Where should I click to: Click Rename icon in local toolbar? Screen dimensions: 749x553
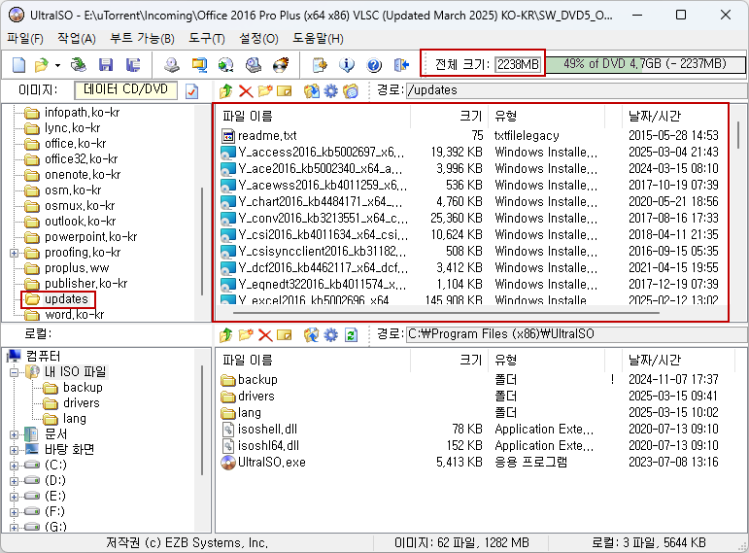(285, 334)
